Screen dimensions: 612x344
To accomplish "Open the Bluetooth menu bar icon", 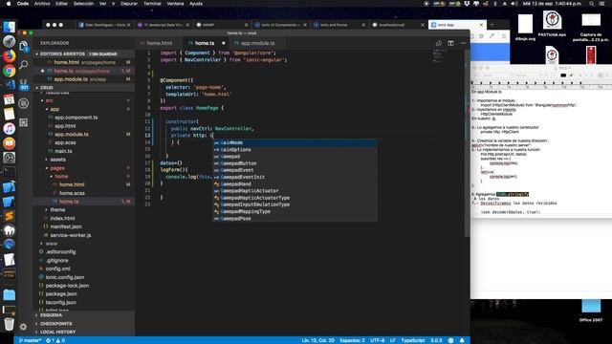I will click(x=495, y=4).
